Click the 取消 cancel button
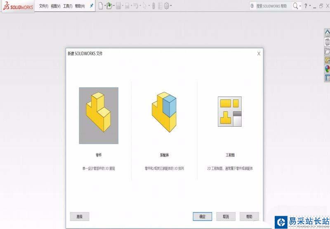Screen dimensions: 330x229 pos(226,217)
